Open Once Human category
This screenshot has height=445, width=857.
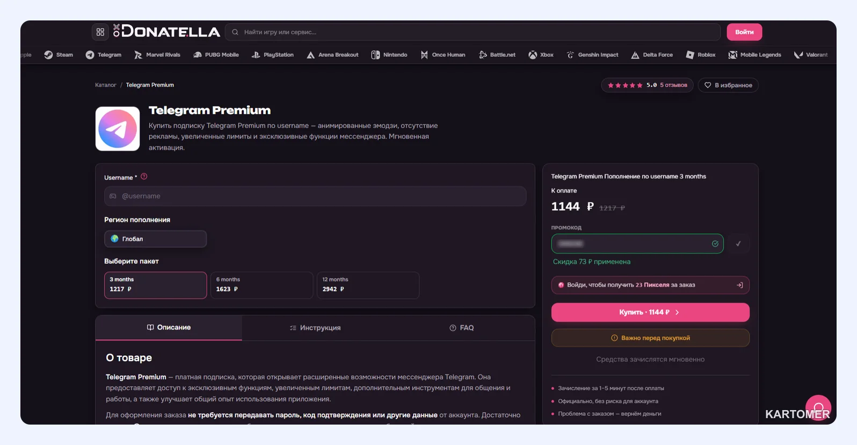443,55
